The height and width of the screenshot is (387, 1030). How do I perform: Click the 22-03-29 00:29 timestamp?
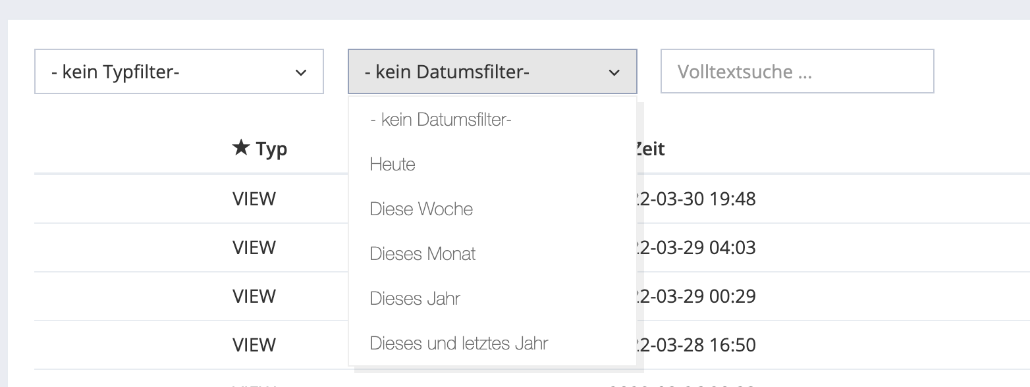click(x=695, y=296)
